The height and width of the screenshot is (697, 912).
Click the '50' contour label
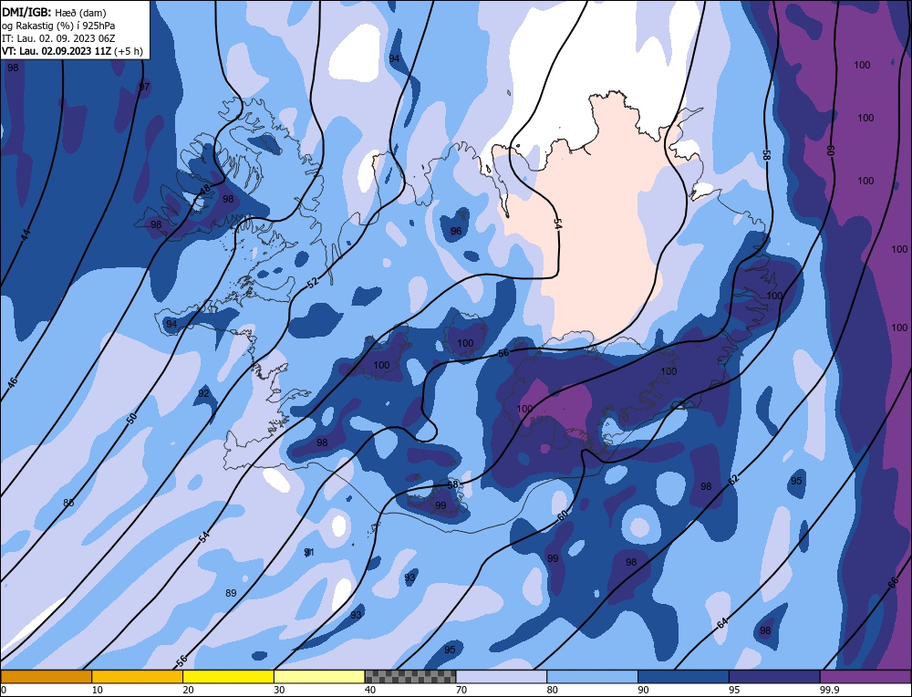(132, 417)
